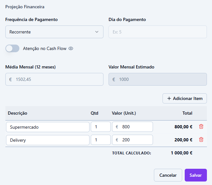The height and width of the screenshot is (185, 212).
Task: Click the chevron arrow in Recorrente select
Action: coord(97,32)
